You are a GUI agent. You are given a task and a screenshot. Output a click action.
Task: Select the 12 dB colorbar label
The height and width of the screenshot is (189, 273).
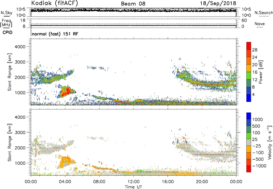click(255, 80)
